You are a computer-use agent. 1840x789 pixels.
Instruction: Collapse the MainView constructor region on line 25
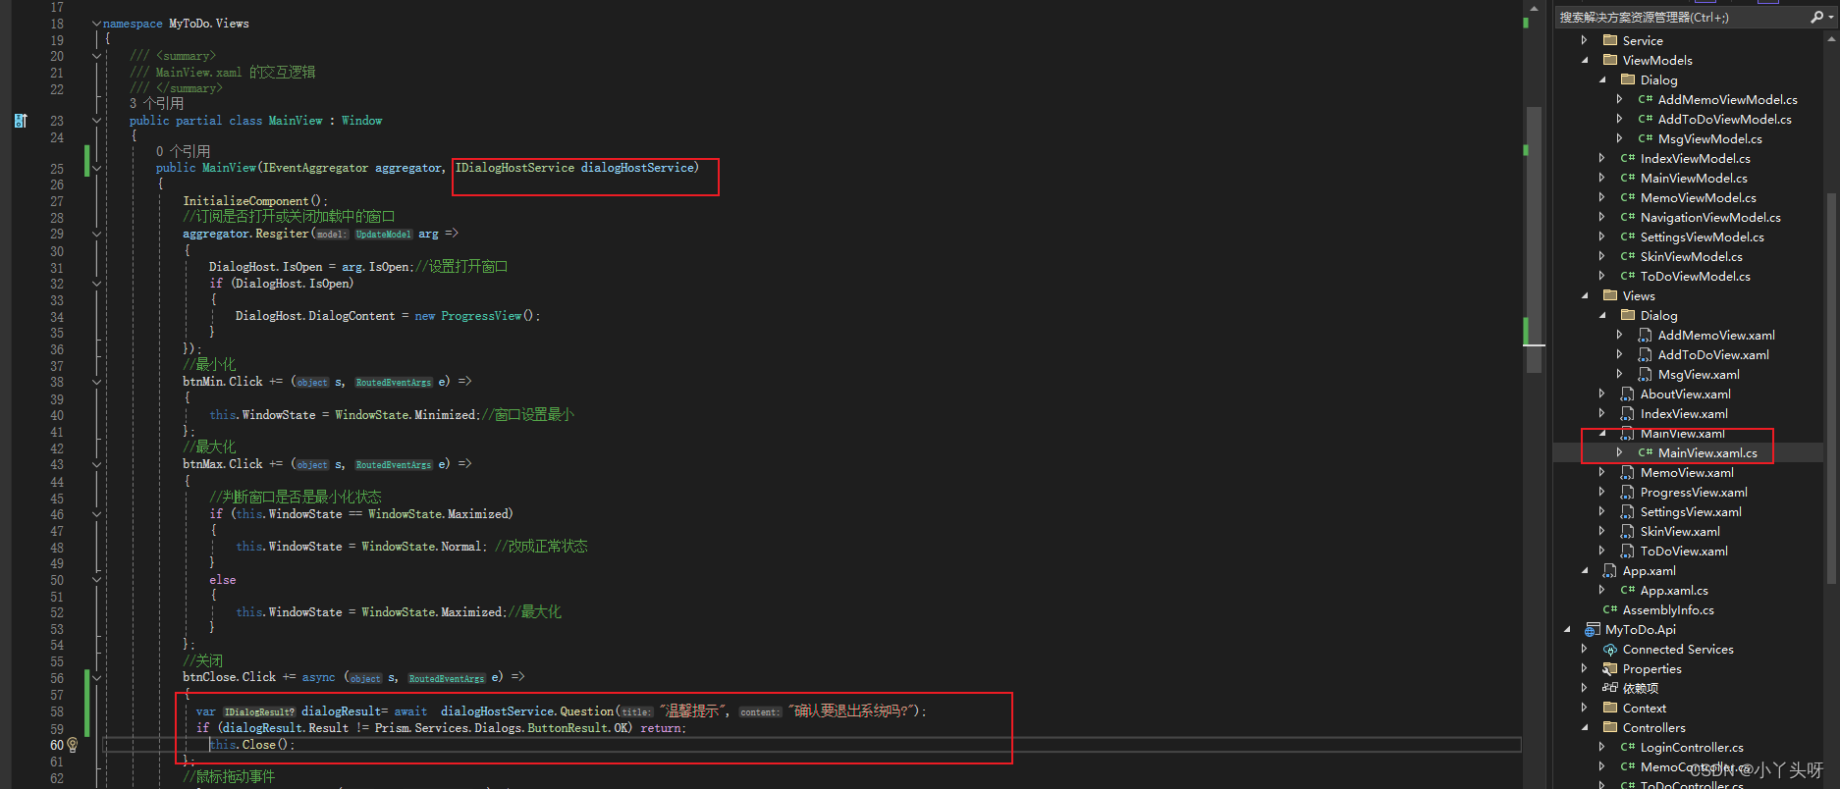(96, 168)
